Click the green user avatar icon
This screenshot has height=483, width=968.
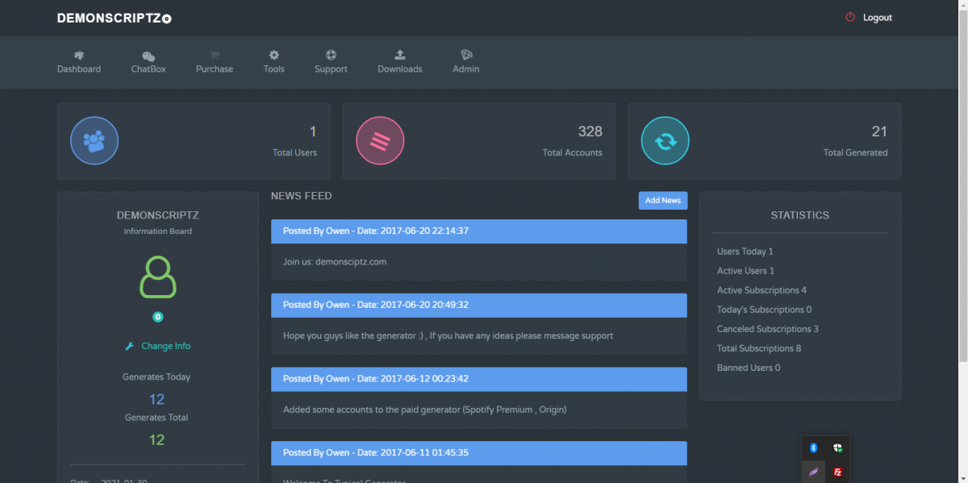pyautogui.click(x=158, y=277)
